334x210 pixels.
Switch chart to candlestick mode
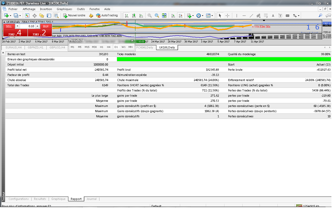point(134,16)
